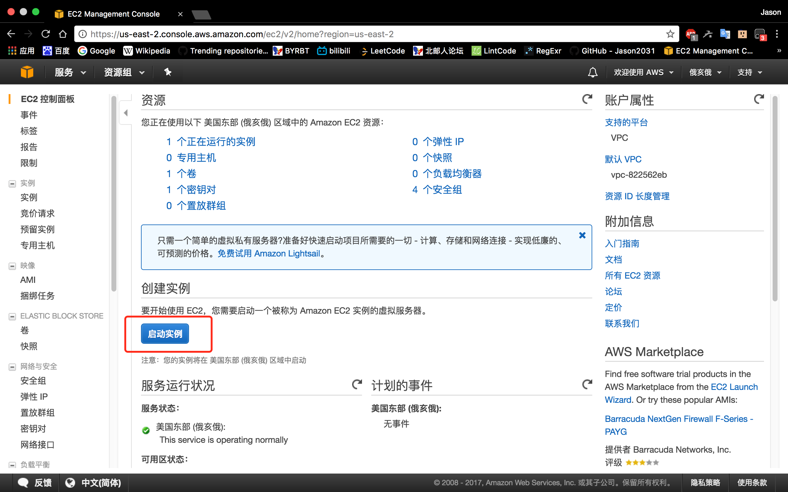The height and width of the screenshot is (492, 788).
Task: Click the pin shortcut icon in AWS navbar
Action: point(168,72)
